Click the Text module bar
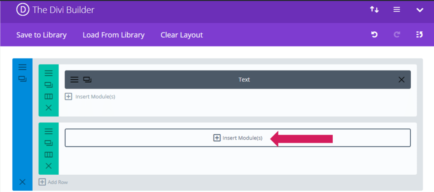The width and height of the screenshot is (434, 192). pyautogui.click(x=238, y=80)
